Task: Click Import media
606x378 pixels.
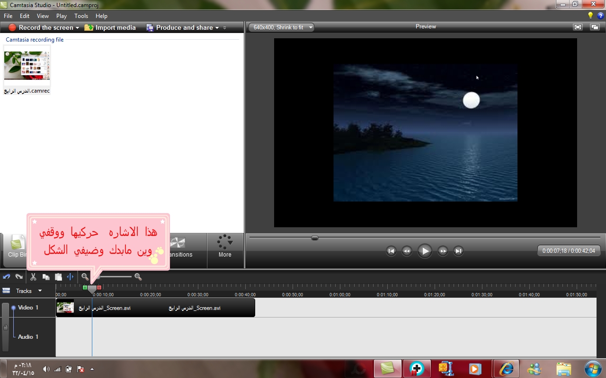Action: (x=110, y=27)
